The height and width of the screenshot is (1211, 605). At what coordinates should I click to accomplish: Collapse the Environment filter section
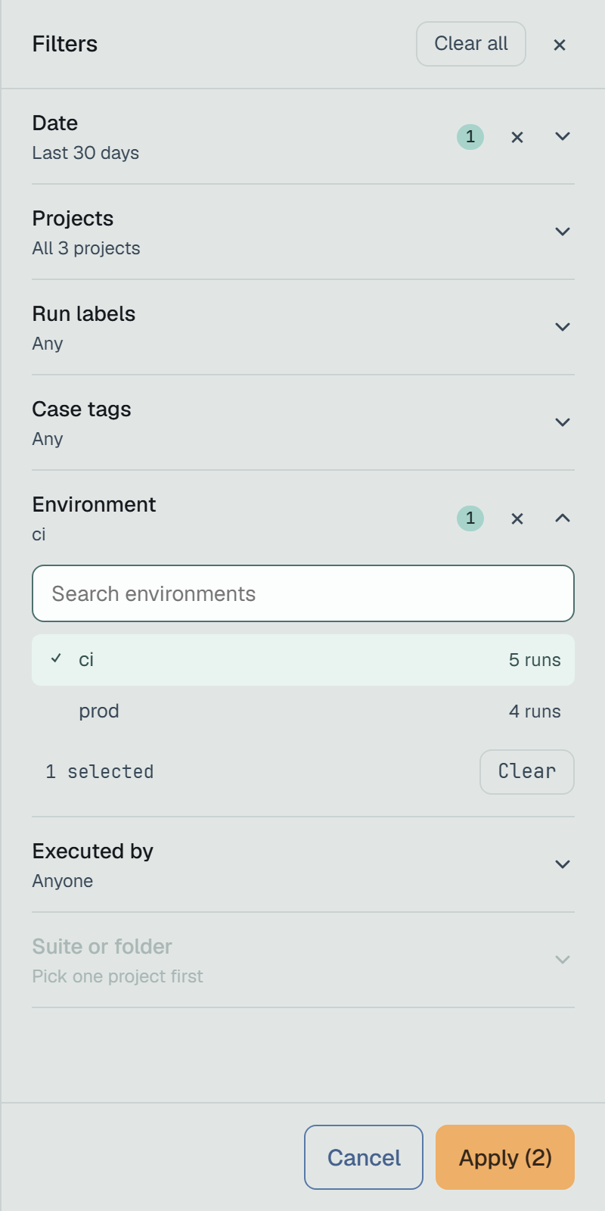click(x=563, y=518)
